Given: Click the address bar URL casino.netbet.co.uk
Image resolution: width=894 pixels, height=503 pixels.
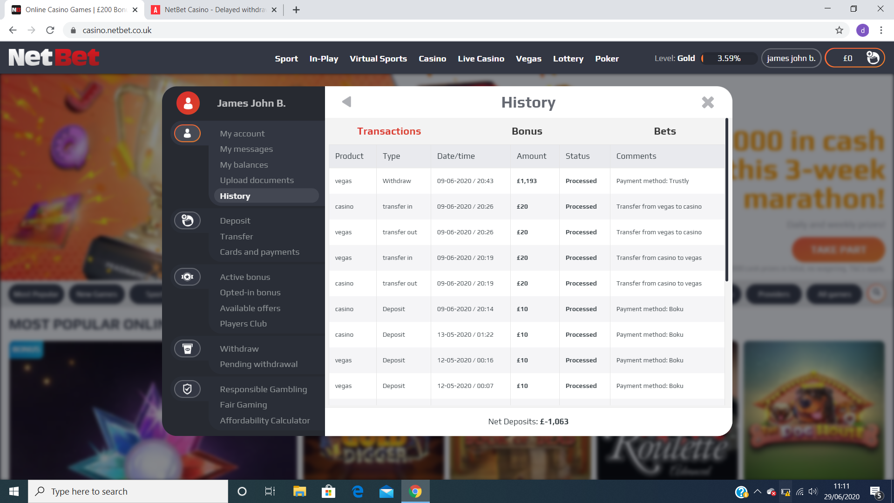Looking at the screenshot, I should coord(117,30).
